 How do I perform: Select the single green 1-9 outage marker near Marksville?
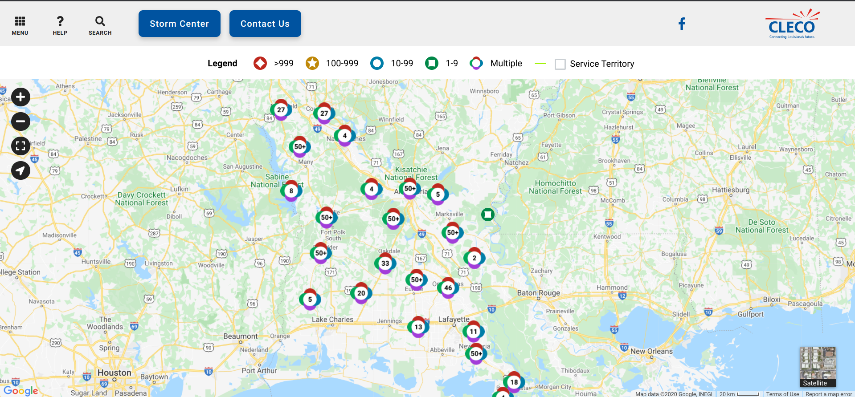pos(488,215)
